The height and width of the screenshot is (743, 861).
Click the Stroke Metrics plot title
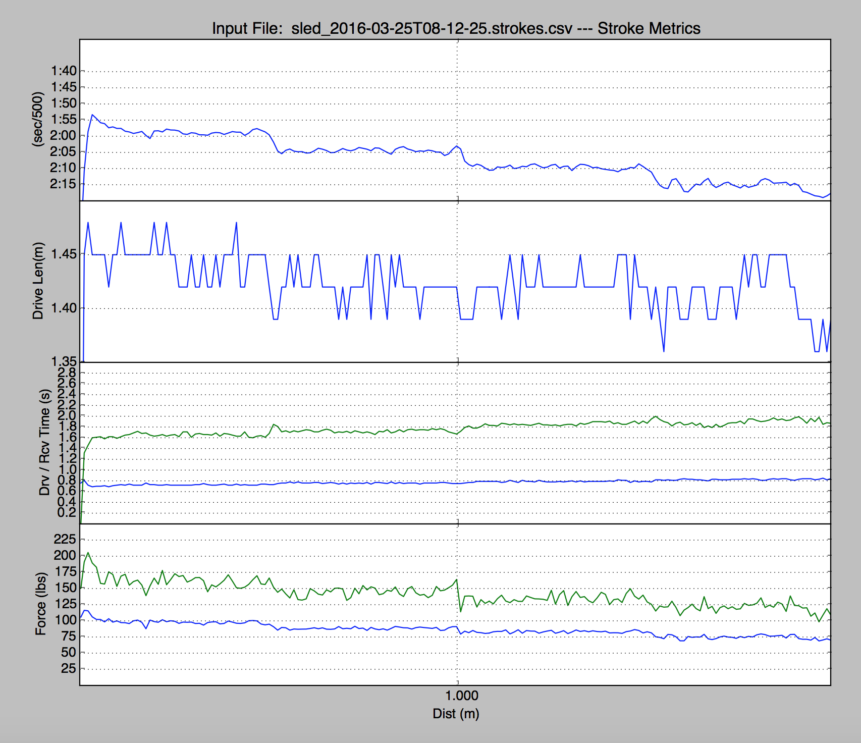456,28
